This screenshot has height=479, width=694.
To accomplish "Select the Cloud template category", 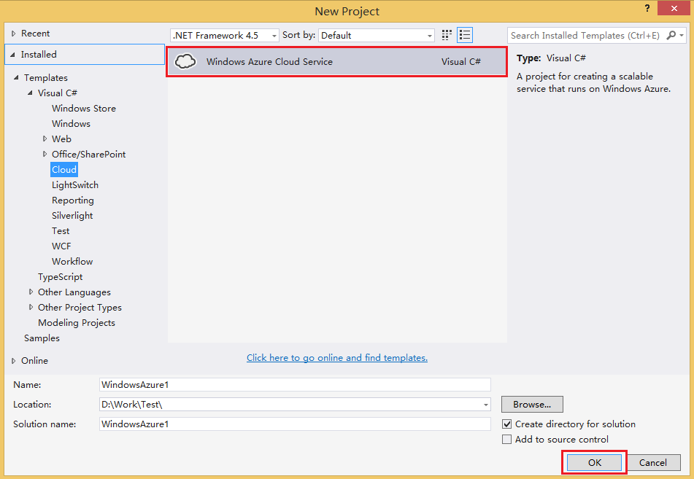I will [64, 170].
